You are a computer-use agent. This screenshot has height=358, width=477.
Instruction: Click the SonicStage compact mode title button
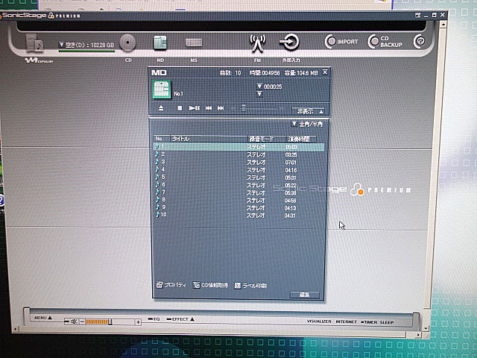[x=417, y=15]
